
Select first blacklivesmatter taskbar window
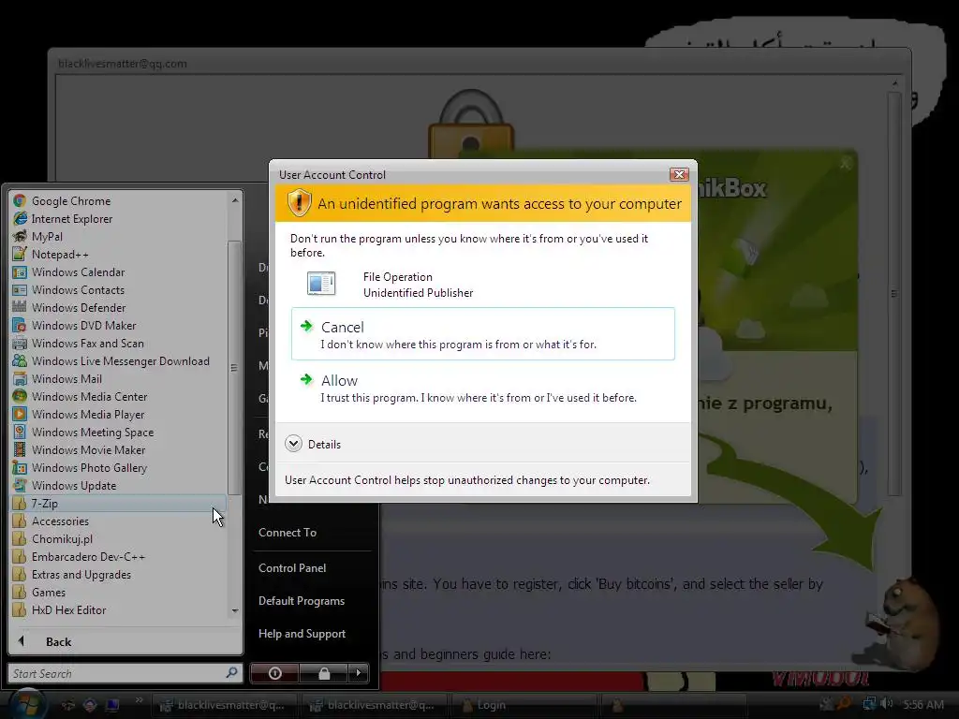[223, 705]
